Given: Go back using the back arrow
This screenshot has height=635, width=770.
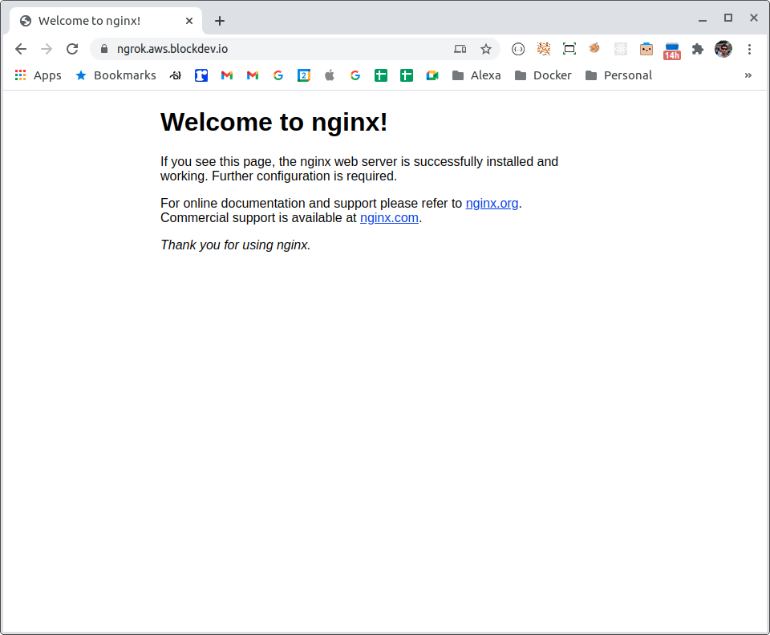Looking at the screenshot, I should coord(21,49).
